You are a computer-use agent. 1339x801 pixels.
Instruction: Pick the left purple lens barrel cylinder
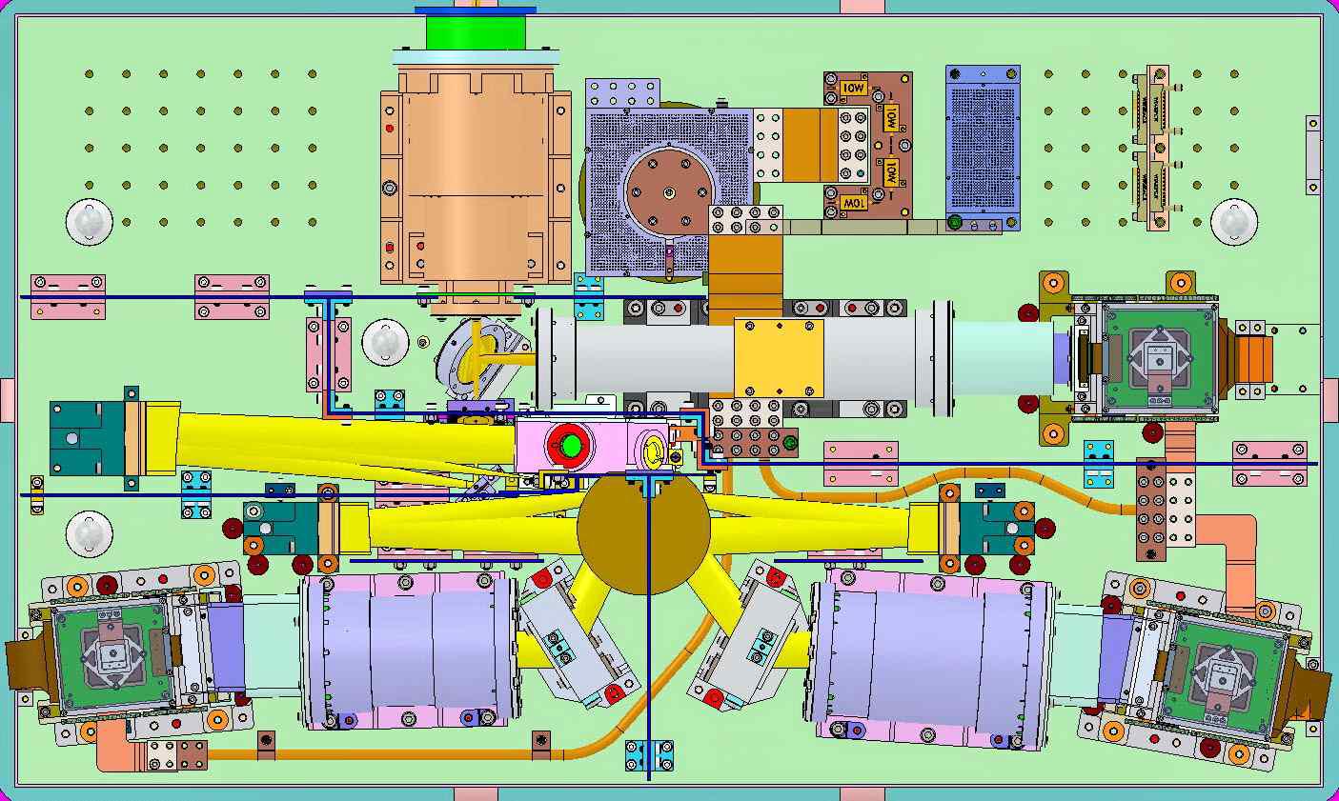411,652
